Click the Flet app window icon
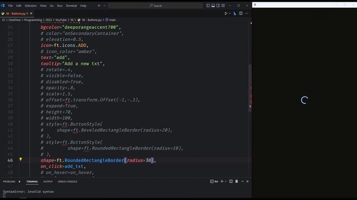357x200 pixels. pyautogui.click(x=255, y=5)
